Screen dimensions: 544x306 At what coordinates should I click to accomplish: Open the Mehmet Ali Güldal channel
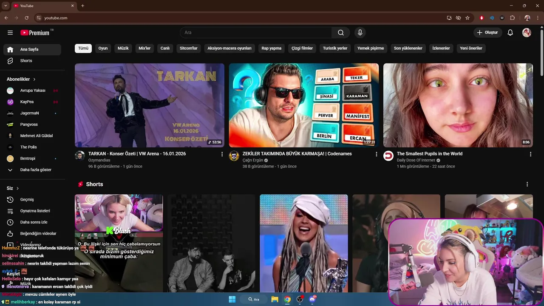pos(32,136)
